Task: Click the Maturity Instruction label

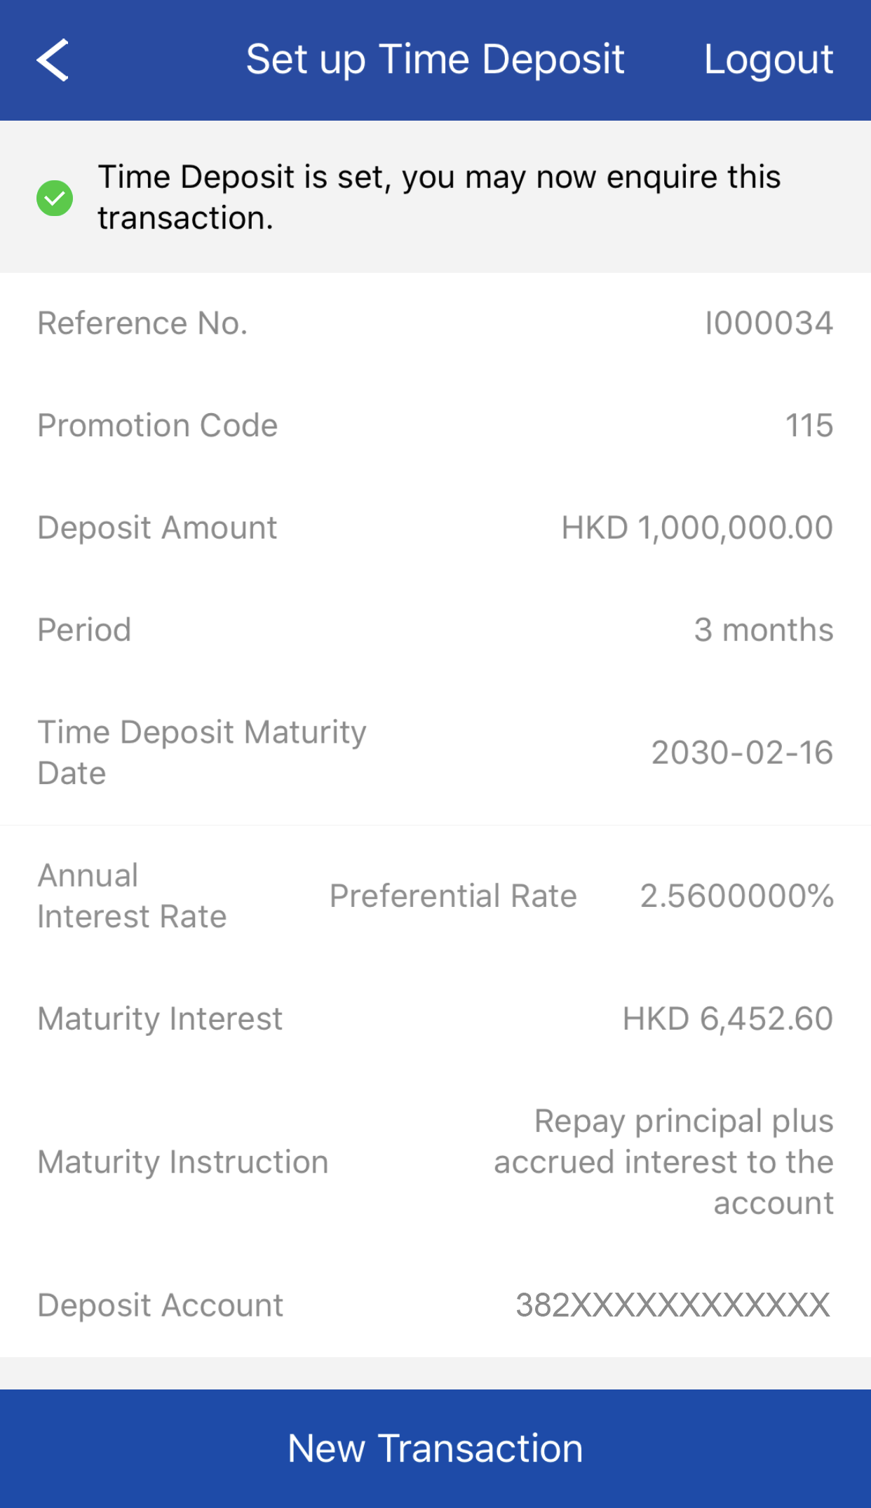Action: pyautogui.click(x=183, y=1162)
